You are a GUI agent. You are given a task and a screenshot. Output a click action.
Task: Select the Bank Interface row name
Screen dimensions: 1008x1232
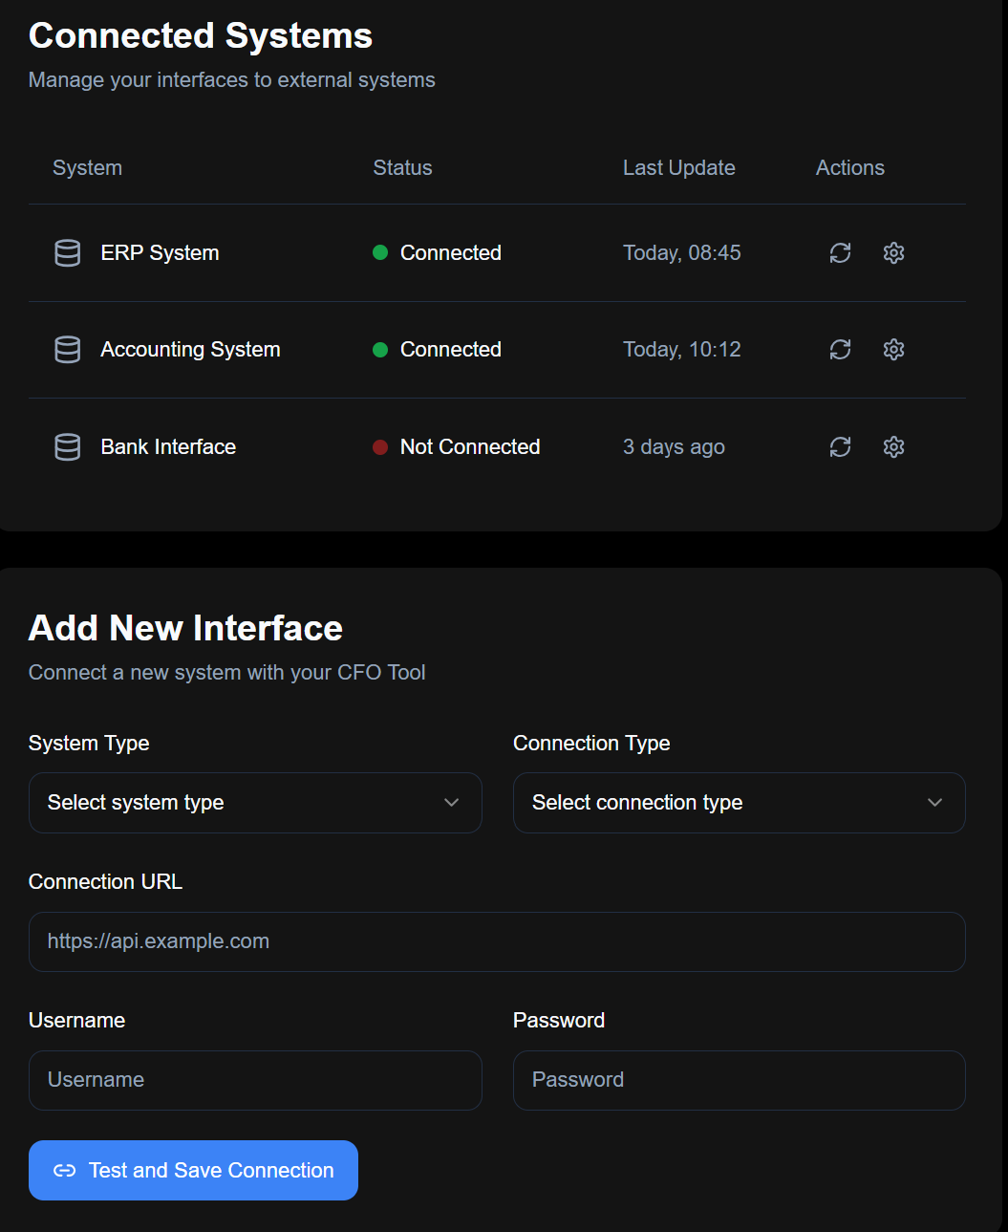tap(168, 447)
